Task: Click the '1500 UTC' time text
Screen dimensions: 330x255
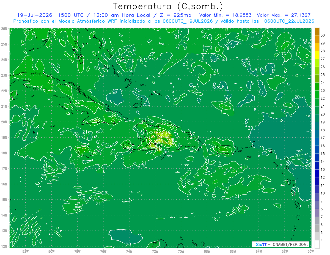Action: click(71, 15)
